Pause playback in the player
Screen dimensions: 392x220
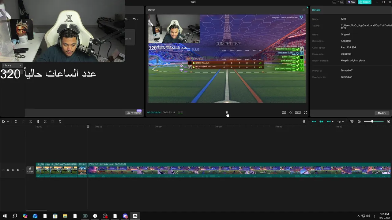coord(227,113)
